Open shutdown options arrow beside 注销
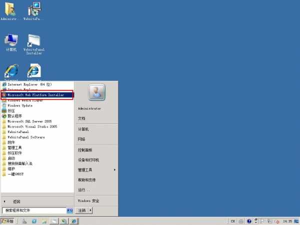The height and width of the screenshot is (225, 300). pyautogui.click(x=90, y=210)
